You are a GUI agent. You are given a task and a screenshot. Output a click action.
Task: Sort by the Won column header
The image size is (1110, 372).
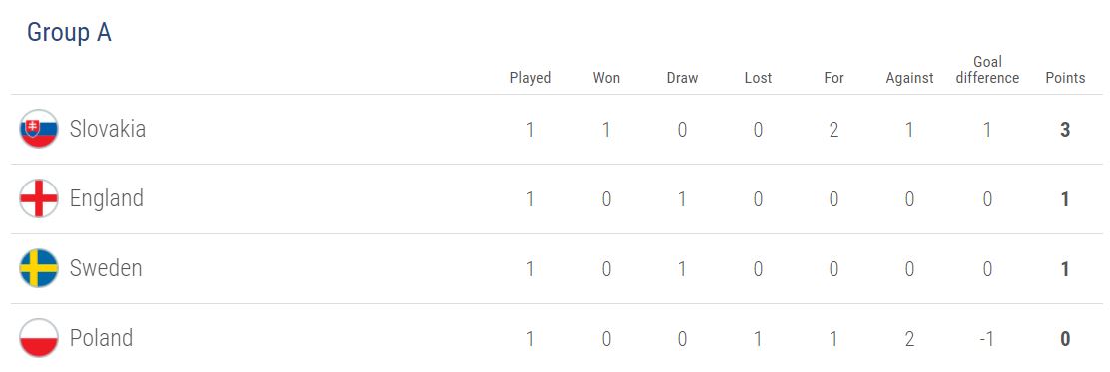(x=606, y=78)
